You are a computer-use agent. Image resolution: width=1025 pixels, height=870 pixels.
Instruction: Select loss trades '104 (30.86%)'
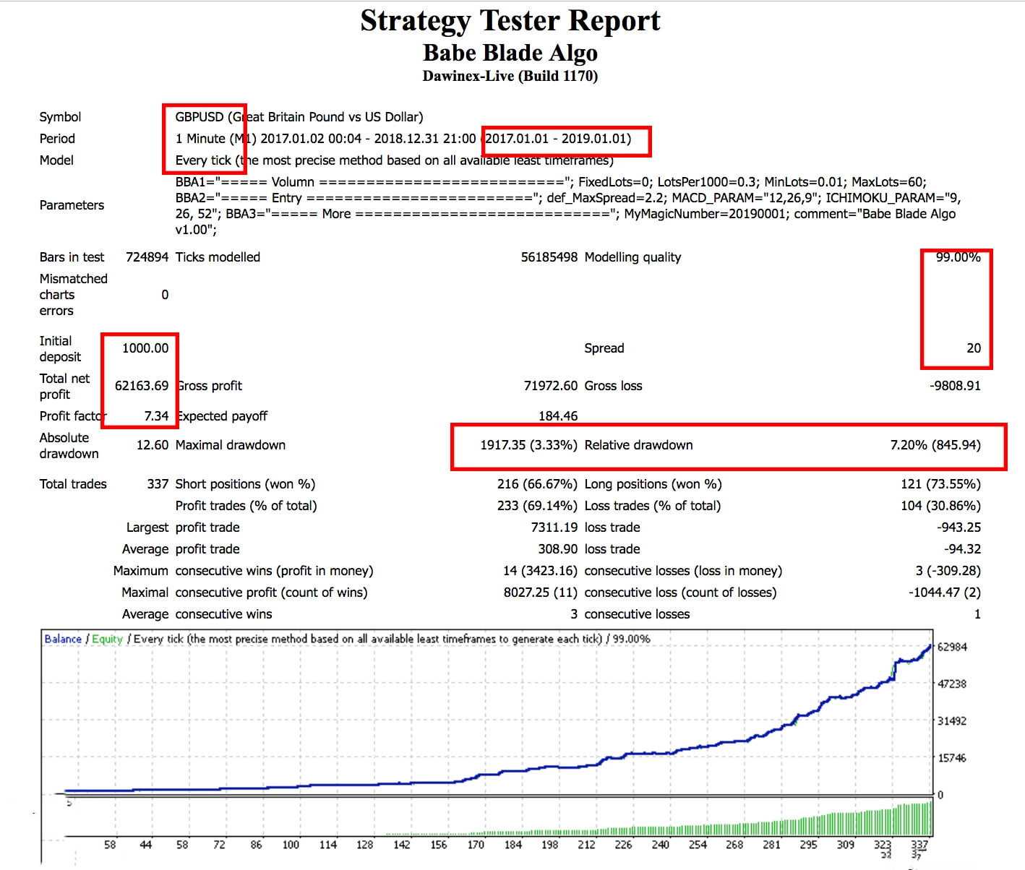(x=940, y=506)
